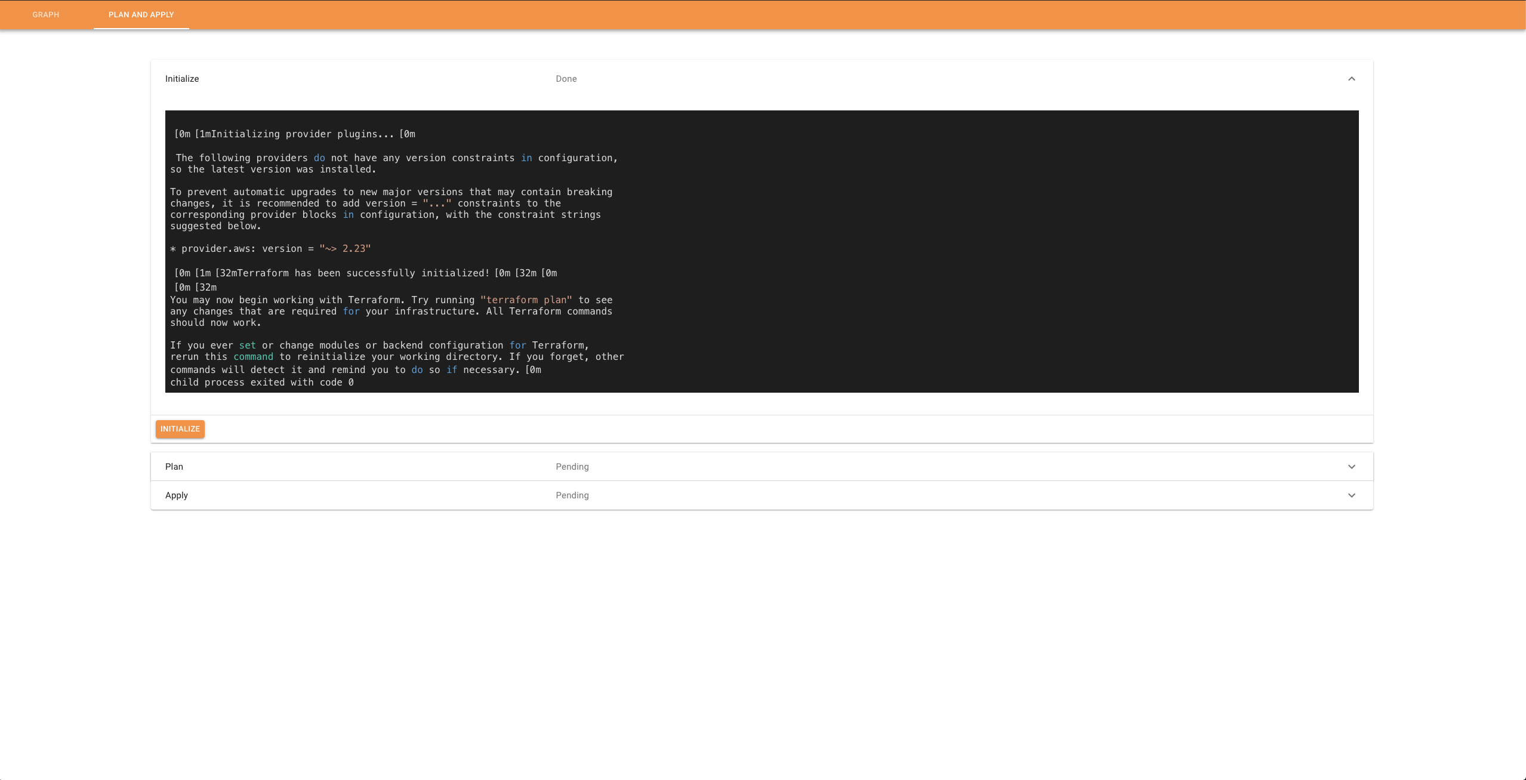Click the "~> 2.23" version string
Image resolution: width=1526 pixels, height=780 pixels.
345,248
